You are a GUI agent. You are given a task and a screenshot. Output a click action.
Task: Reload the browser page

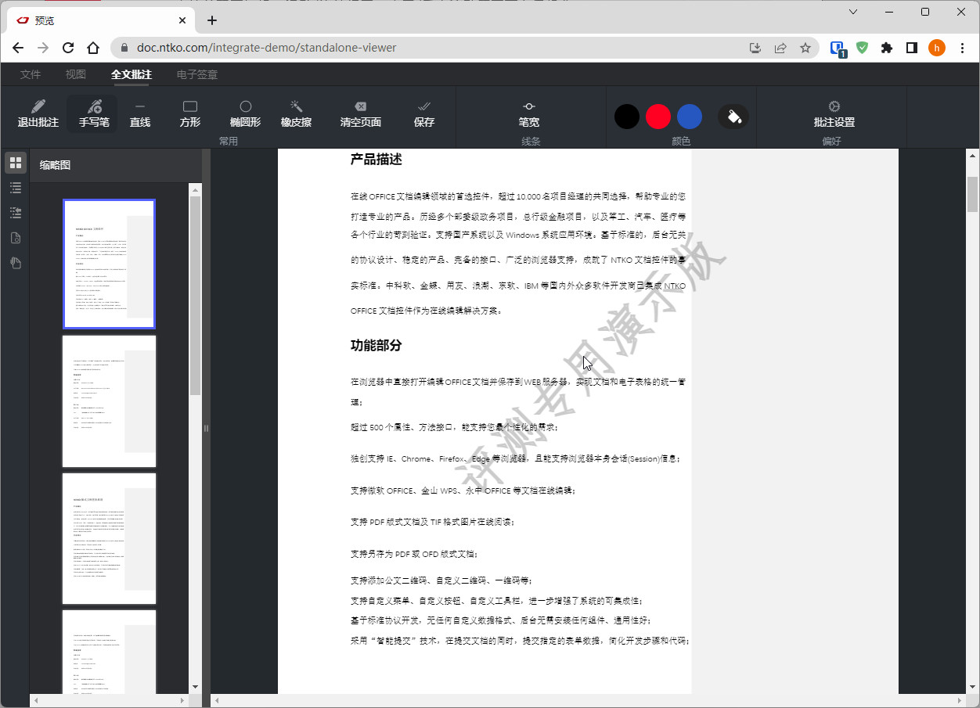pos(68,48)
